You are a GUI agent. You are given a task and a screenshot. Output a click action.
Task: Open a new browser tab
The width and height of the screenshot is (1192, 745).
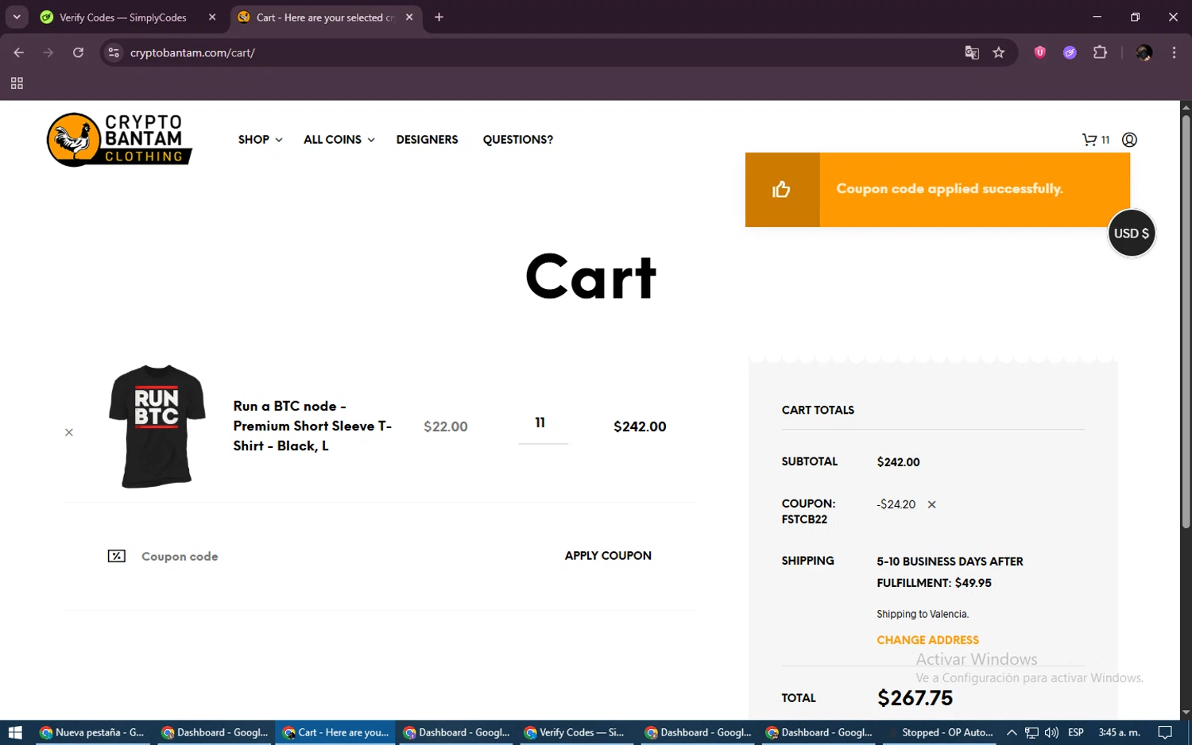coord(439,17)
